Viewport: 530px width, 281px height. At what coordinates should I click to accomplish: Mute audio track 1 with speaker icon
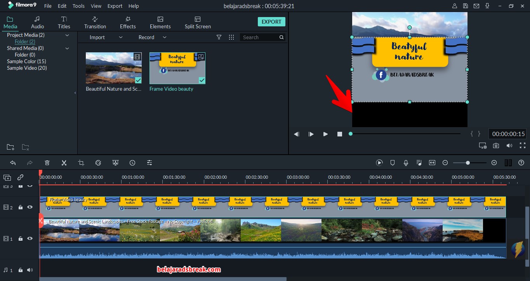coord(30,270)
